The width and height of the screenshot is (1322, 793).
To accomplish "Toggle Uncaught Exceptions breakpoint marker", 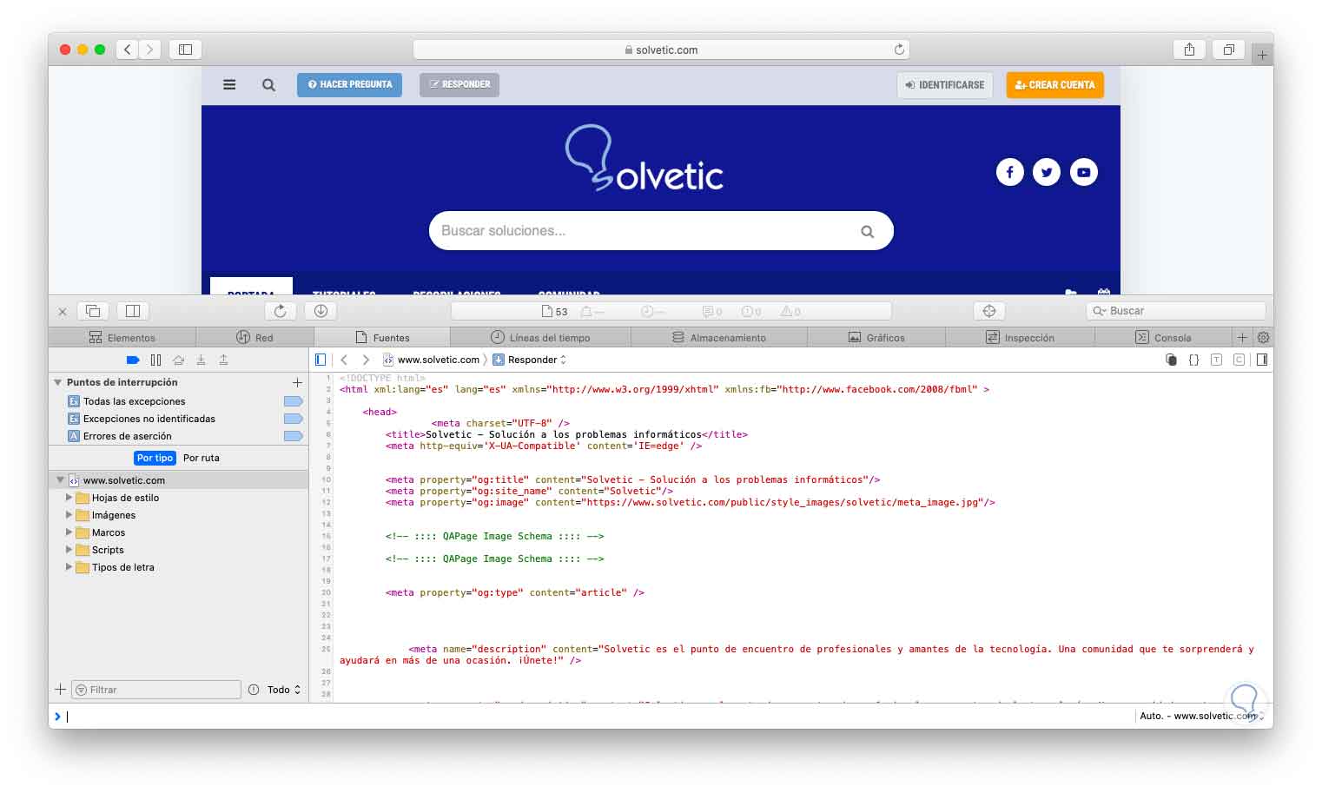I will click(x=293, y=419).
